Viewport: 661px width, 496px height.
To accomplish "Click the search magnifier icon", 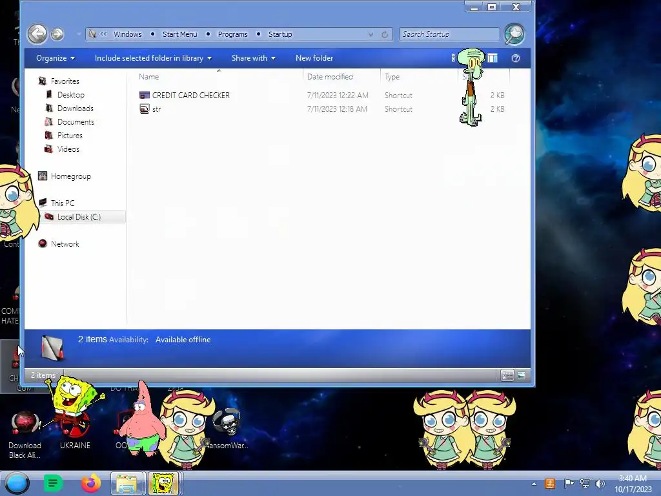I will 514,34.
